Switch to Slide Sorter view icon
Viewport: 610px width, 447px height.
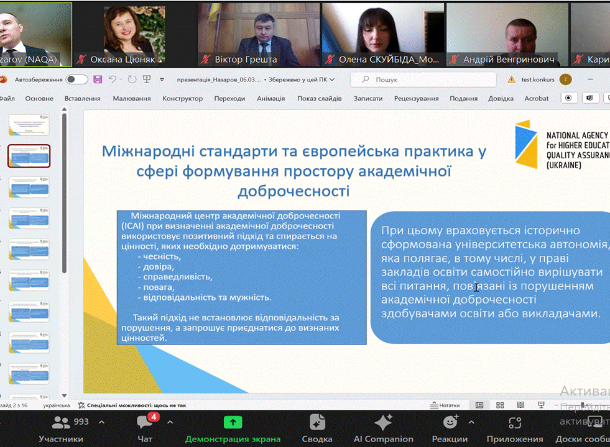click(501, 405)
